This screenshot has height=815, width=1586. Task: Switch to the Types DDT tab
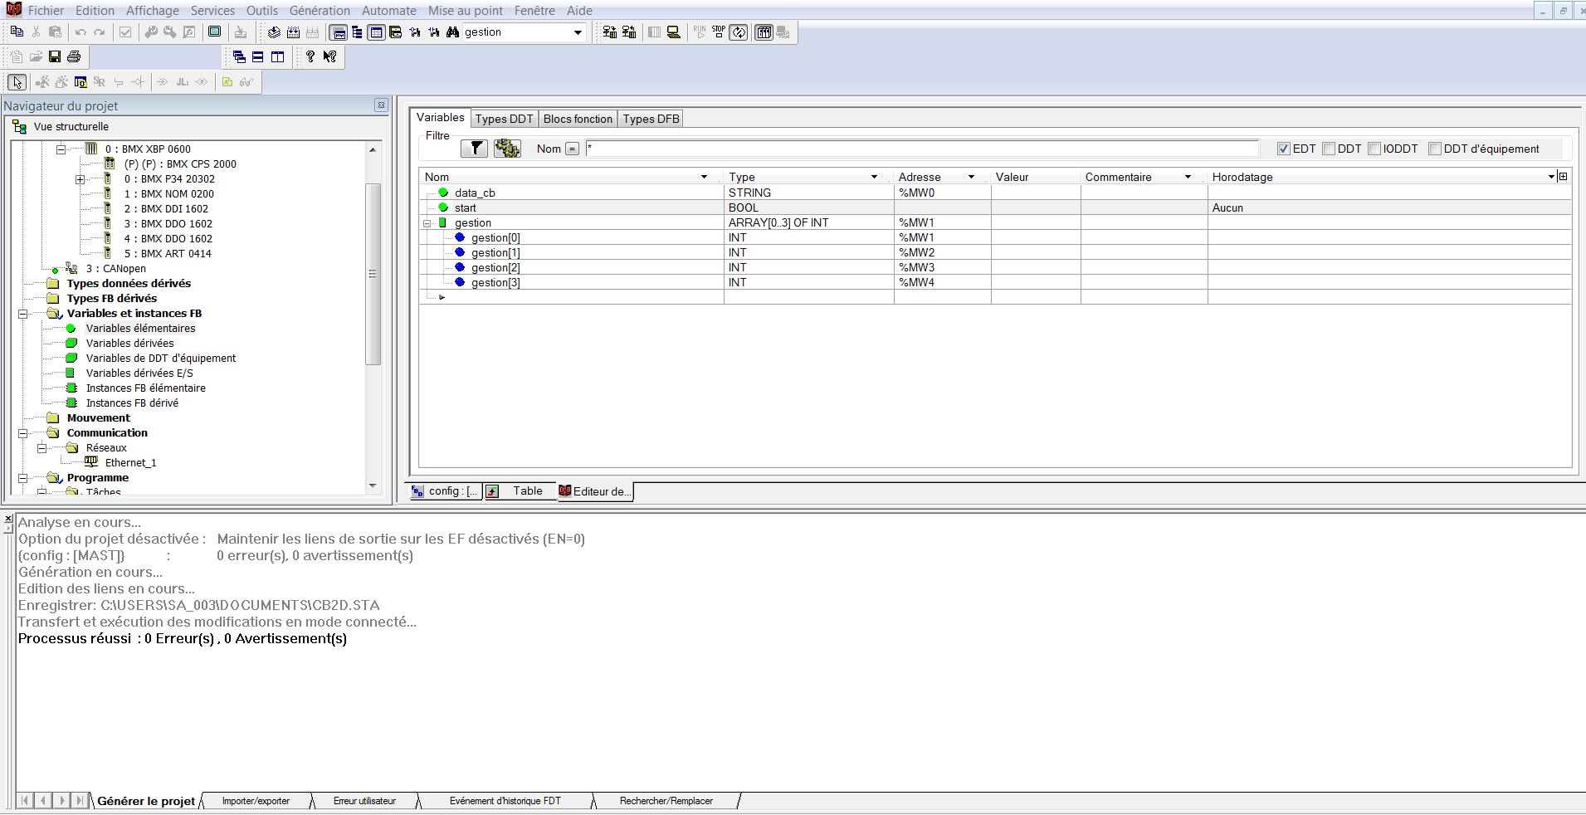coord(504,119)
